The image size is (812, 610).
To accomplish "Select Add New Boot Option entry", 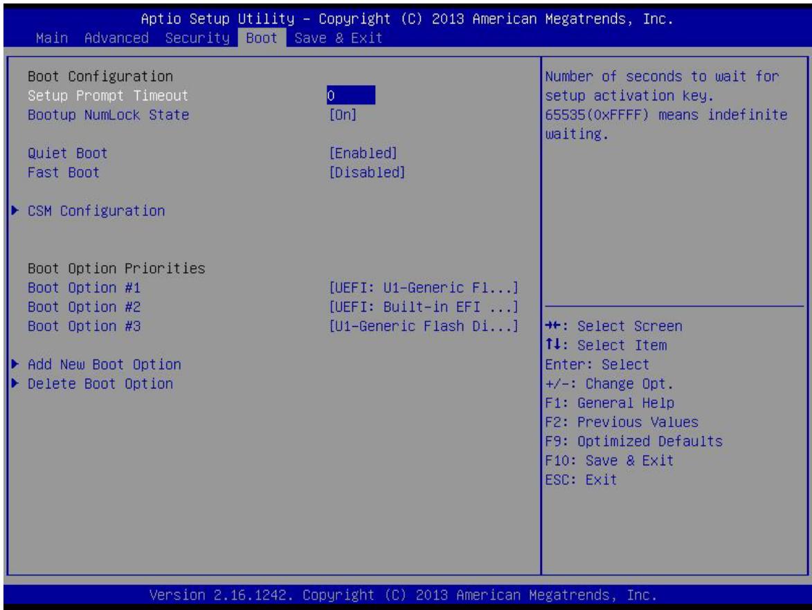I will 105,365.
